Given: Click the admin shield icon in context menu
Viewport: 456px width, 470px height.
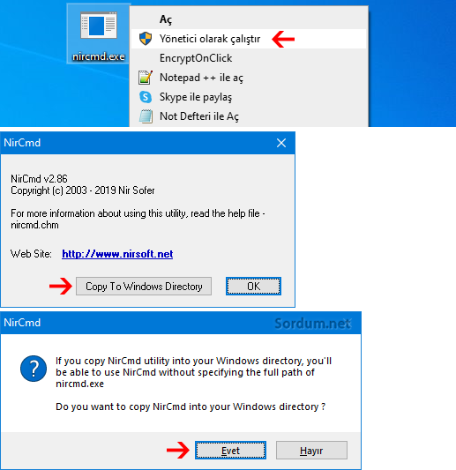Looking at the screenshot, I should (146, 39).
